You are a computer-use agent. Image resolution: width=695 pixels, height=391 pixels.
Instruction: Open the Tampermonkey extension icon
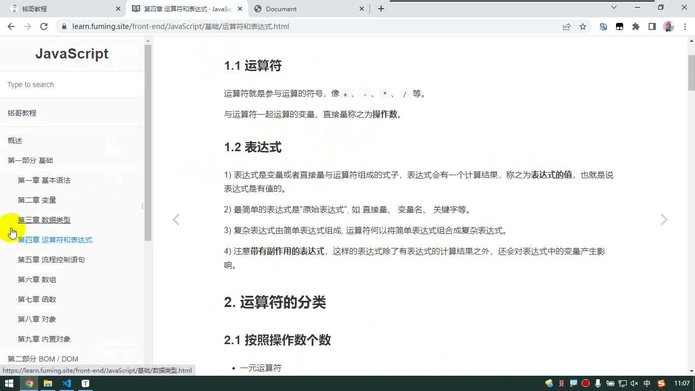click(620, 26)
